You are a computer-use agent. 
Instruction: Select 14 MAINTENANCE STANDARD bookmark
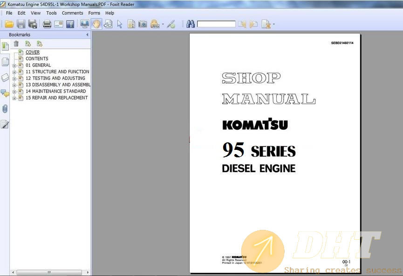click(x=56, y=91)
